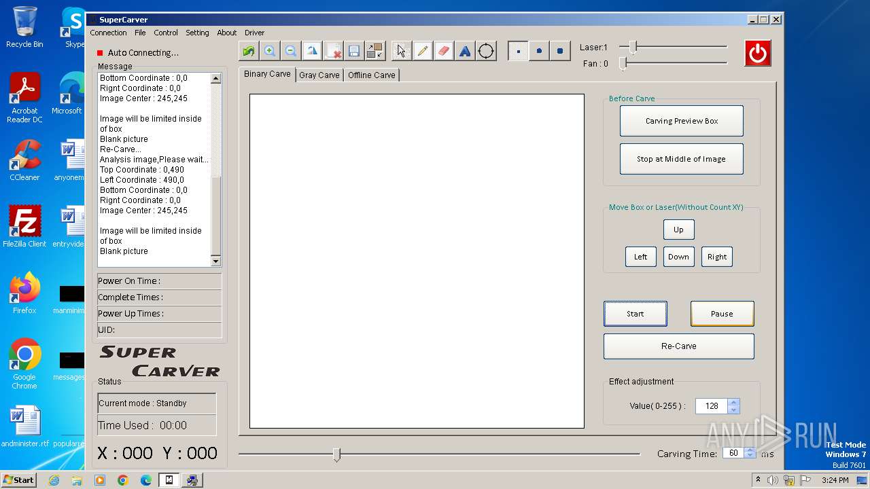Select the text tool letter A
Viewport: 870px width, 489px height.
click(x=465, y=51)
